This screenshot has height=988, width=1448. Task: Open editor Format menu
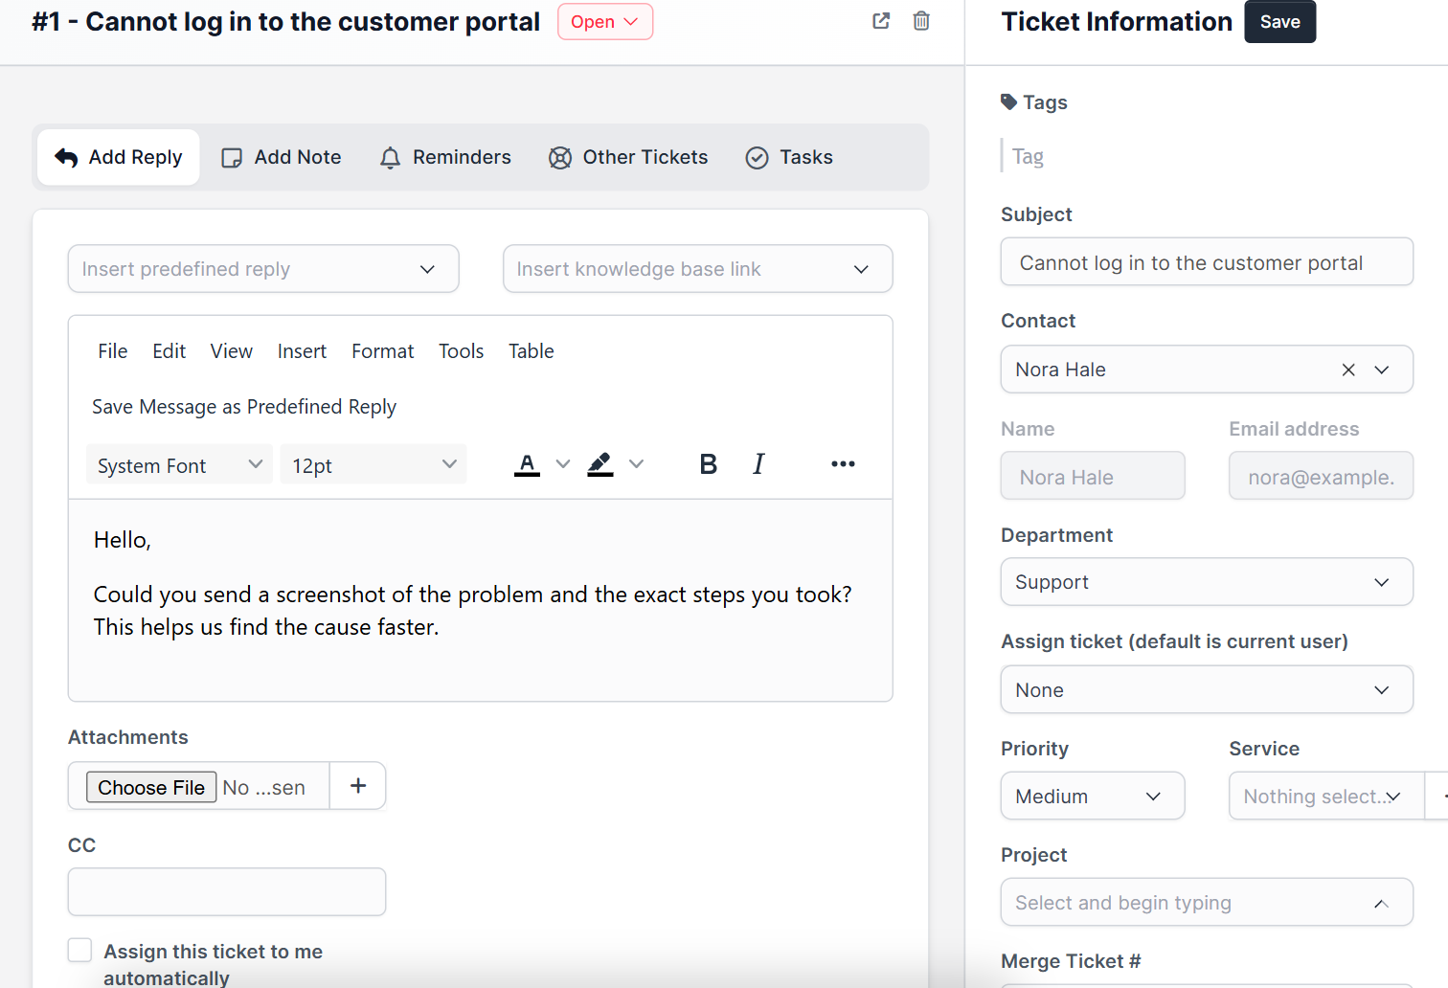point(383,351)
